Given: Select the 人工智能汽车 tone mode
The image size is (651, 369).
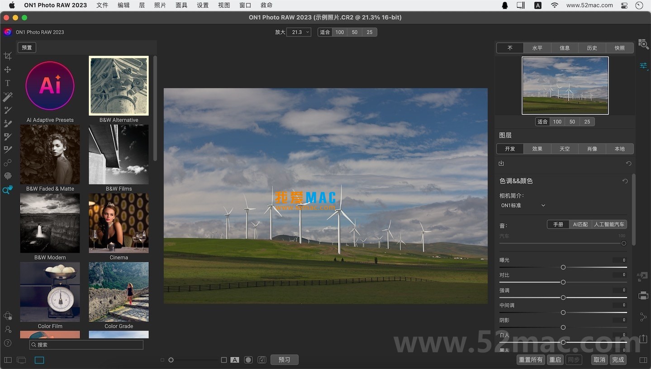Looking at the screenshot, I should 609,224.
